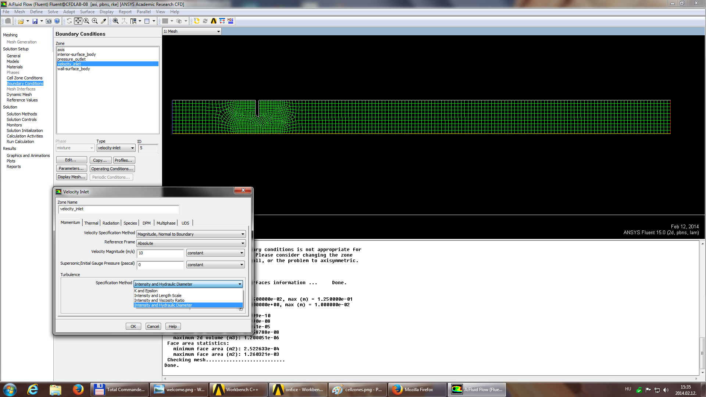Open the File menu

[6, 12]
